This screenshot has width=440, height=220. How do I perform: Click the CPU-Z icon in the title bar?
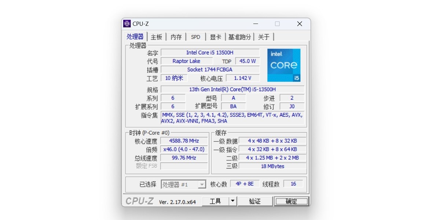(x=126, y=23)
